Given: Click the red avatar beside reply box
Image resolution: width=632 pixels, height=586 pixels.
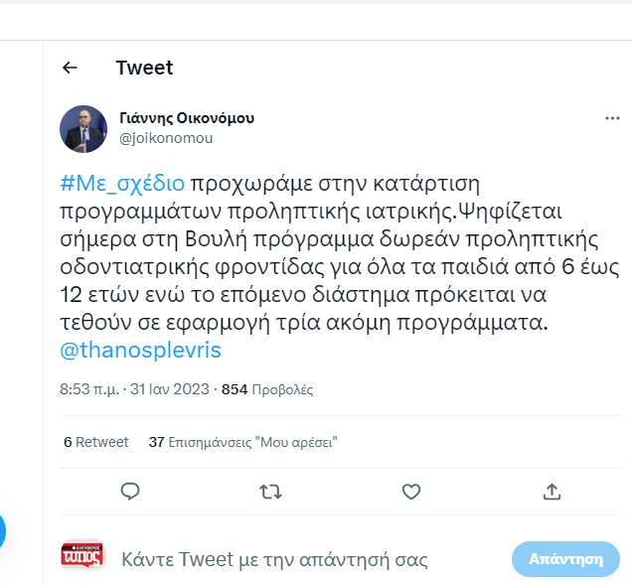Looking at the screenshot, I should tap(83, 559).
